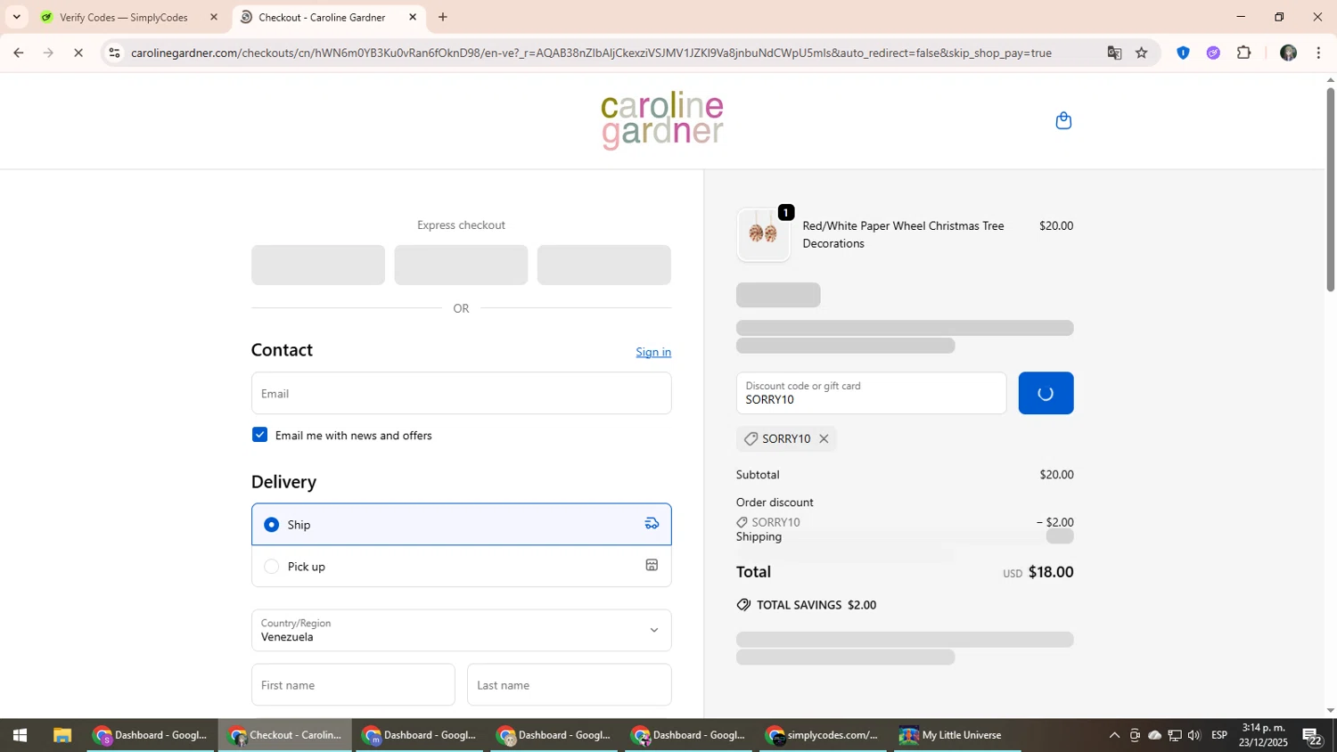The width and height of the screenshot is (1337, 752).
Task: Bookmark this page with star icon
Action: 1142,53
